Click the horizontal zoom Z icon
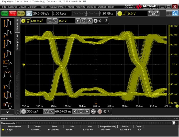 point(93,111)
